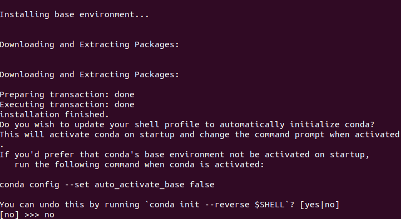Click the 'Do you wish to update' question line
Screen dimensions: 401x219
coord(187,125)
